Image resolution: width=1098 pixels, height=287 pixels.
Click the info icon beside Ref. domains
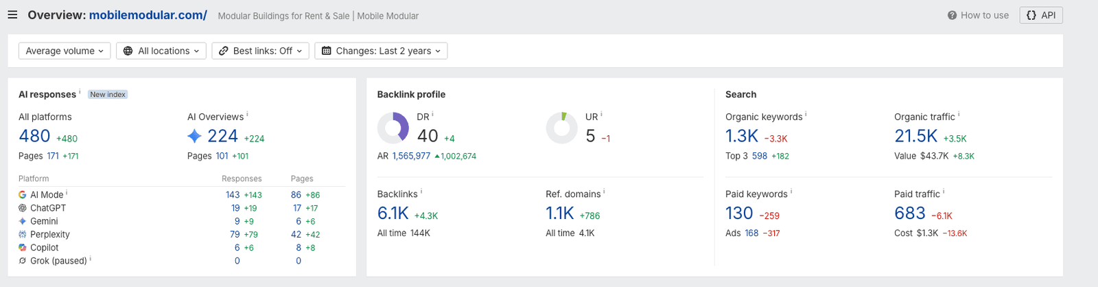pyautogui.click(x=604, y=192)
